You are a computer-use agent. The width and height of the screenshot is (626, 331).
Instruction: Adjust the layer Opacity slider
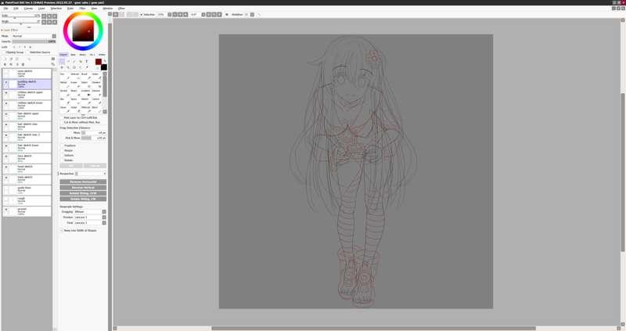pos(34,41)
